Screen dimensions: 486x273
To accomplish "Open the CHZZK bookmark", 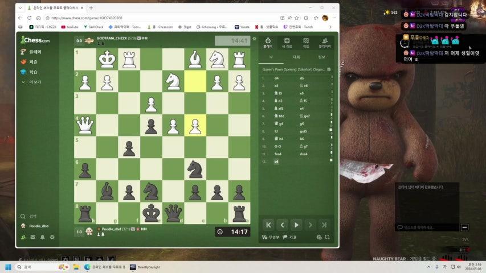I will 43,27.
